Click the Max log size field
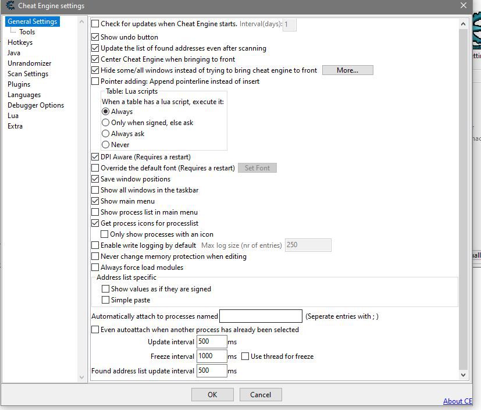This screenshot has width=481, height=410. tap(308, 245)
